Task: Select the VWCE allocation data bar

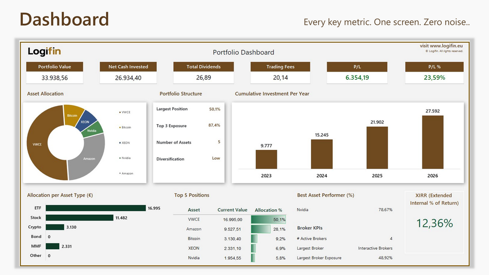Action: (x=268, y=220)
